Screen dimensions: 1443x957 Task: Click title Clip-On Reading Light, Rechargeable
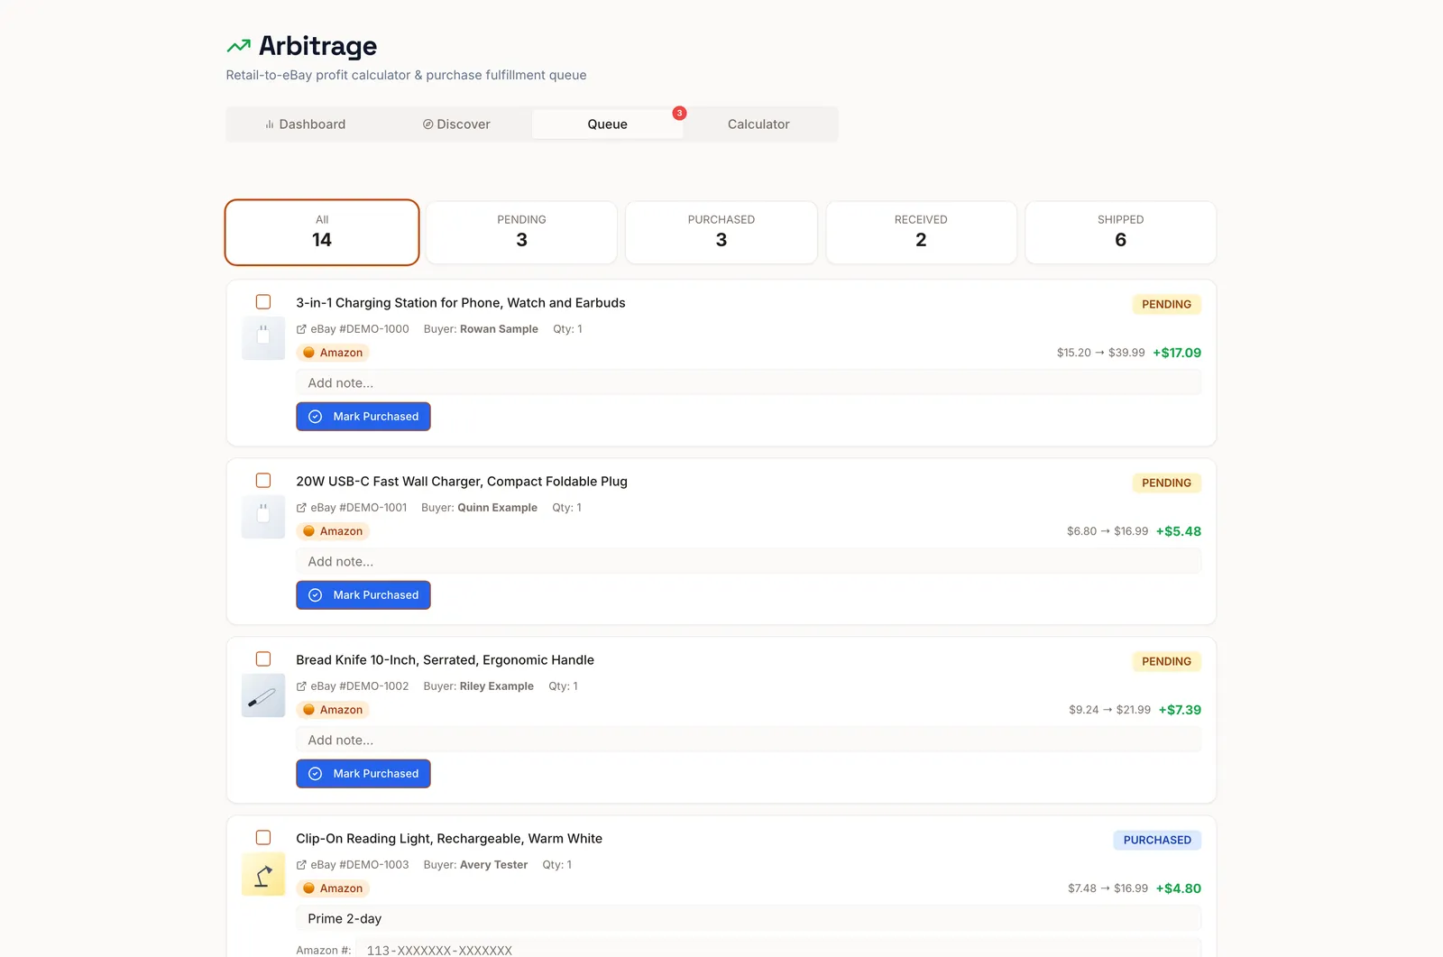pos(449,839)
